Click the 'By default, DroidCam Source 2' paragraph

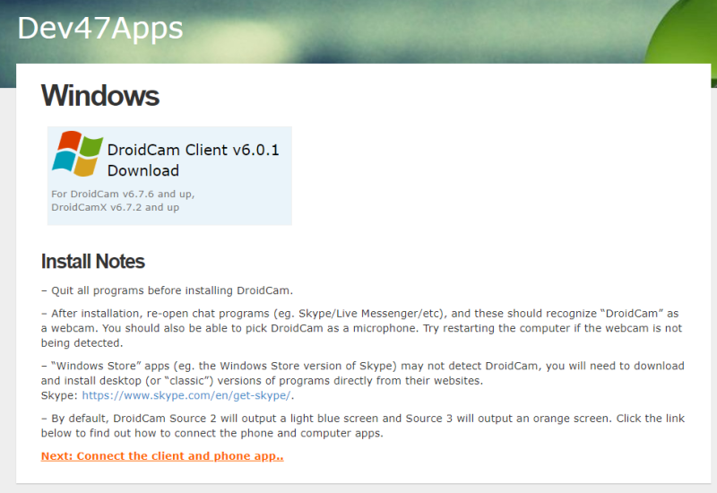(363, 426)
